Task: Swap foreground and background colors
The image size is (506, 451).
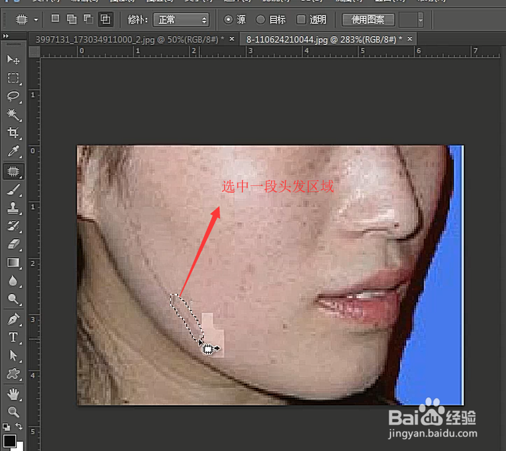Action: (x=19, y=426)
